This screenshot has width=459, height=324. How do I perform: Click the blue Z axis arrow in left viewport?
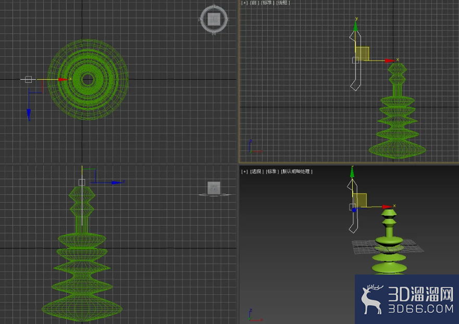pyautogui.click(x=117, y=183)
